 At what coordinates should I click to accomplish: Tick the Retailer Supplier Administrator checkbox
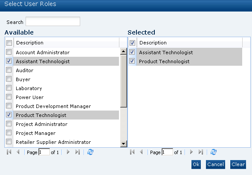[x=9, y=142]
